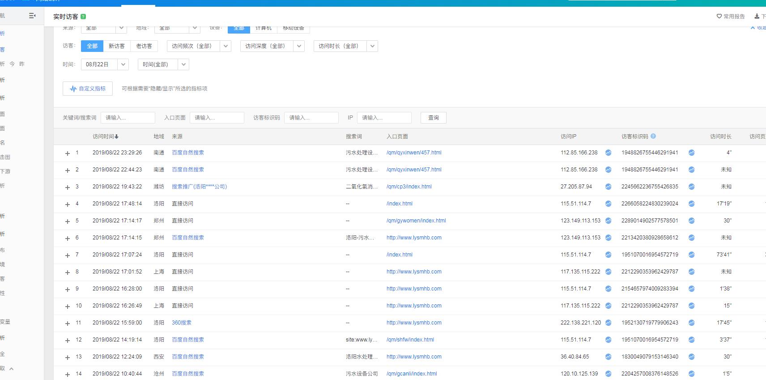766x380 pixels.
Task: Open the 常用报告 favorites heart icon
Action: [719, 16]
